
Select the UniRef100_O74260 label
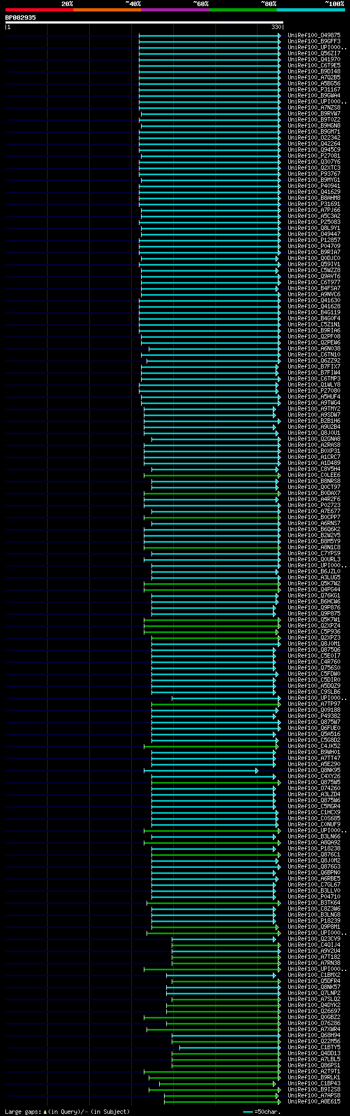point(314,788)
